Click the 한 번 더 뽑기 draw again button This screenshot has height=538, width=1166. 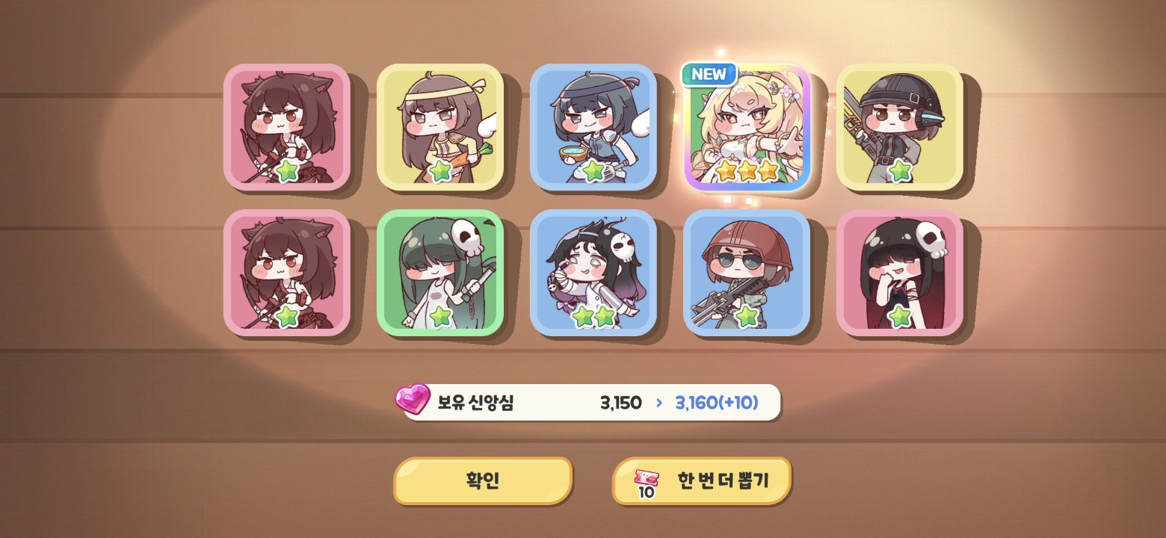pos(702,480)
